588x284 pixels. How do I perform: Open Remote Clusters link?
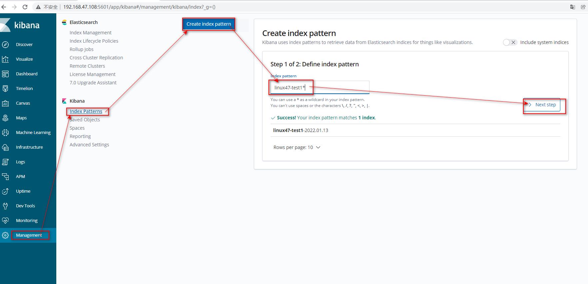pos(87,66)
